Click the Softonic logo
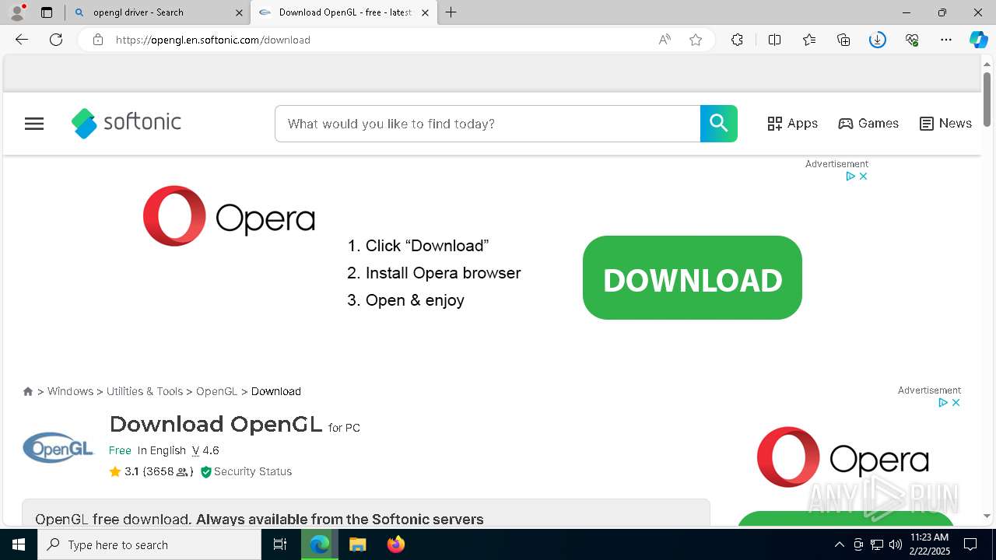The width and height of the screenshot is (996, 560). click(126, 123)
